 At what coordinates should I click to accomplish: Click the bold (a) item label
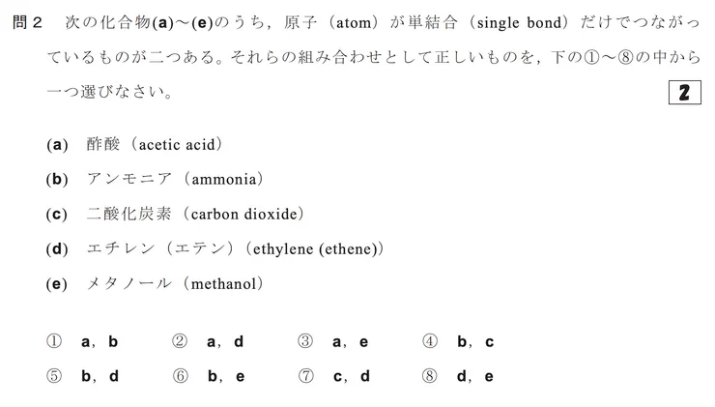tap(57, 145)
